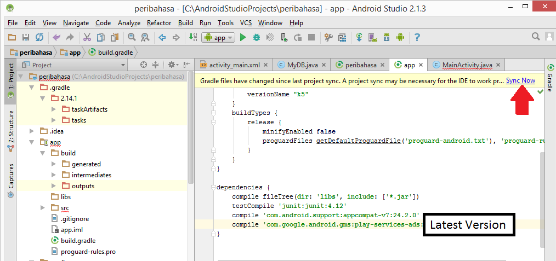The width and height of the screenshot is (556, 261).
Task: Open the Captures tool window tab
Action: 11,181
